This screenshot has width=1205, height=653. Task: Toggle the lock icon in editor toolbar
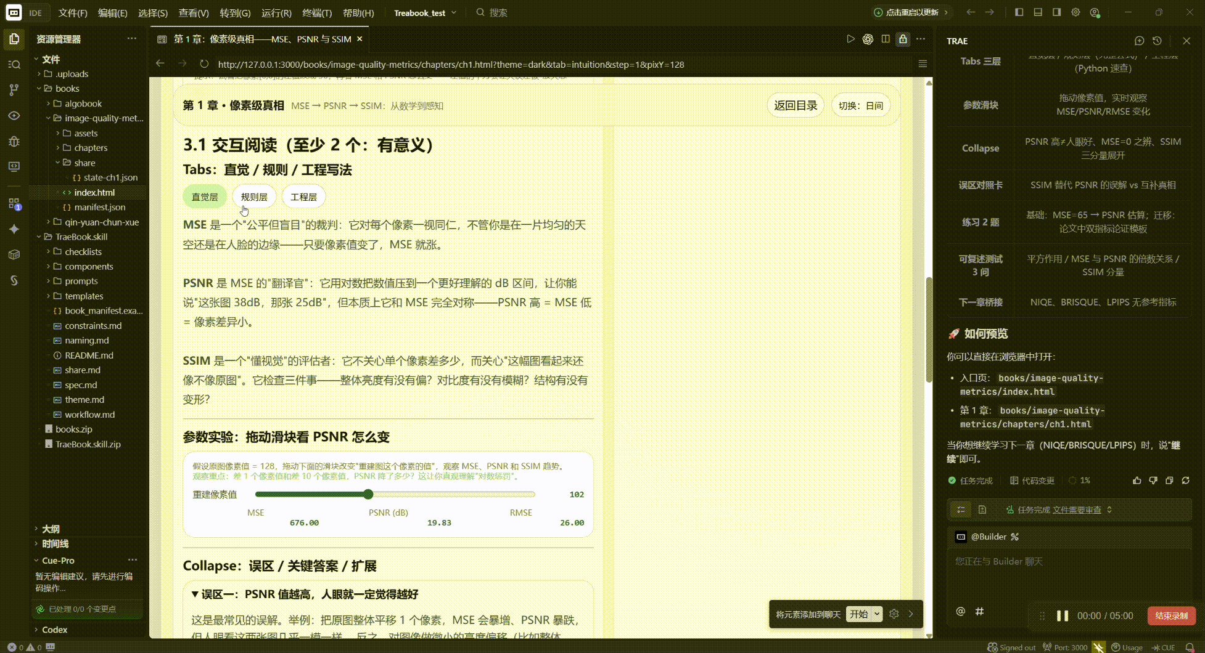(x=903, y=39)
